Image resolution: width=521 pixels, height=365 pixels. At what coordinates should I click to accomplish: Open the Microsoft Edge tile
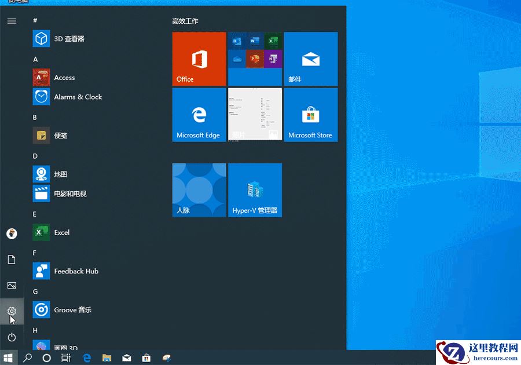click(x=199, y=115)
